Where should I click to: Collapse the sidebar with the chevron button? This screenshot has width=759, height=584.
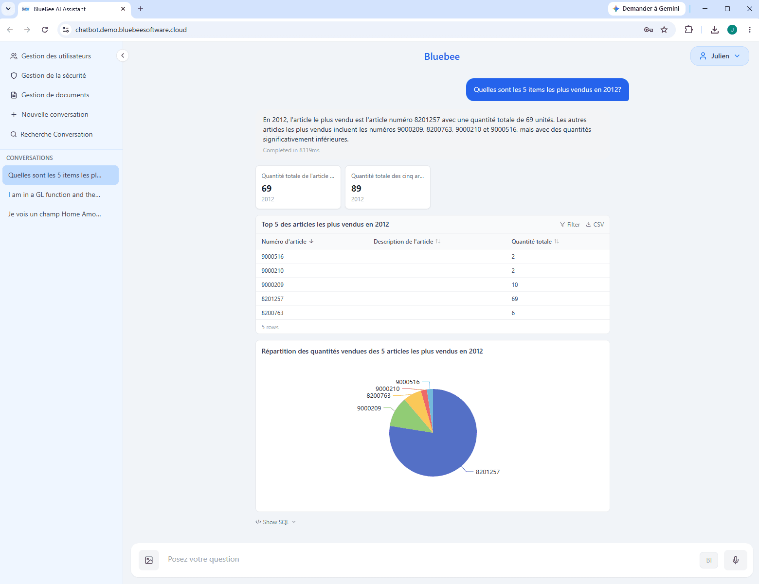pos(123,56)
